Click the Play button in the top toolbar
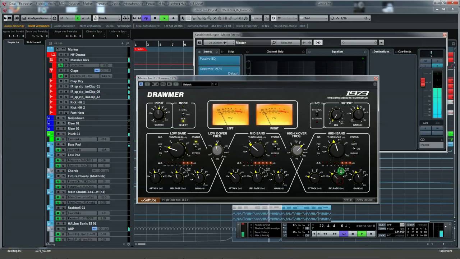This screenshot has width=460, height=259. [164, 18]
